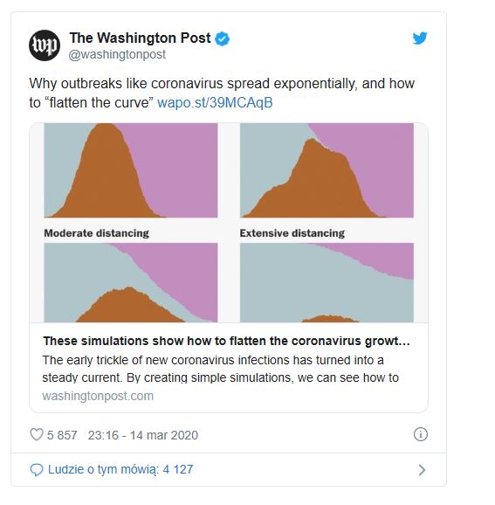Expand the conversation with the chevron arrow

(422, 470)
